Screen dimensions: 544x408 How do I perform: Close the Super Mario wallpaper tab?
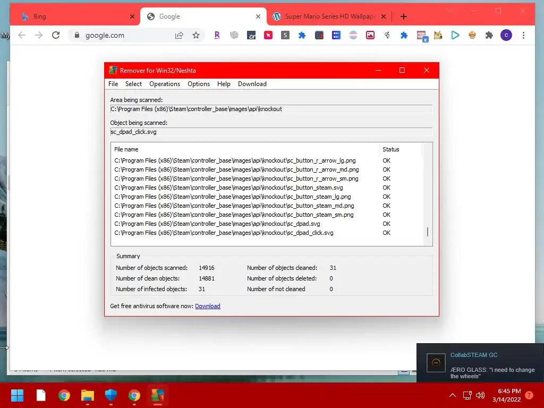(384, 16)
